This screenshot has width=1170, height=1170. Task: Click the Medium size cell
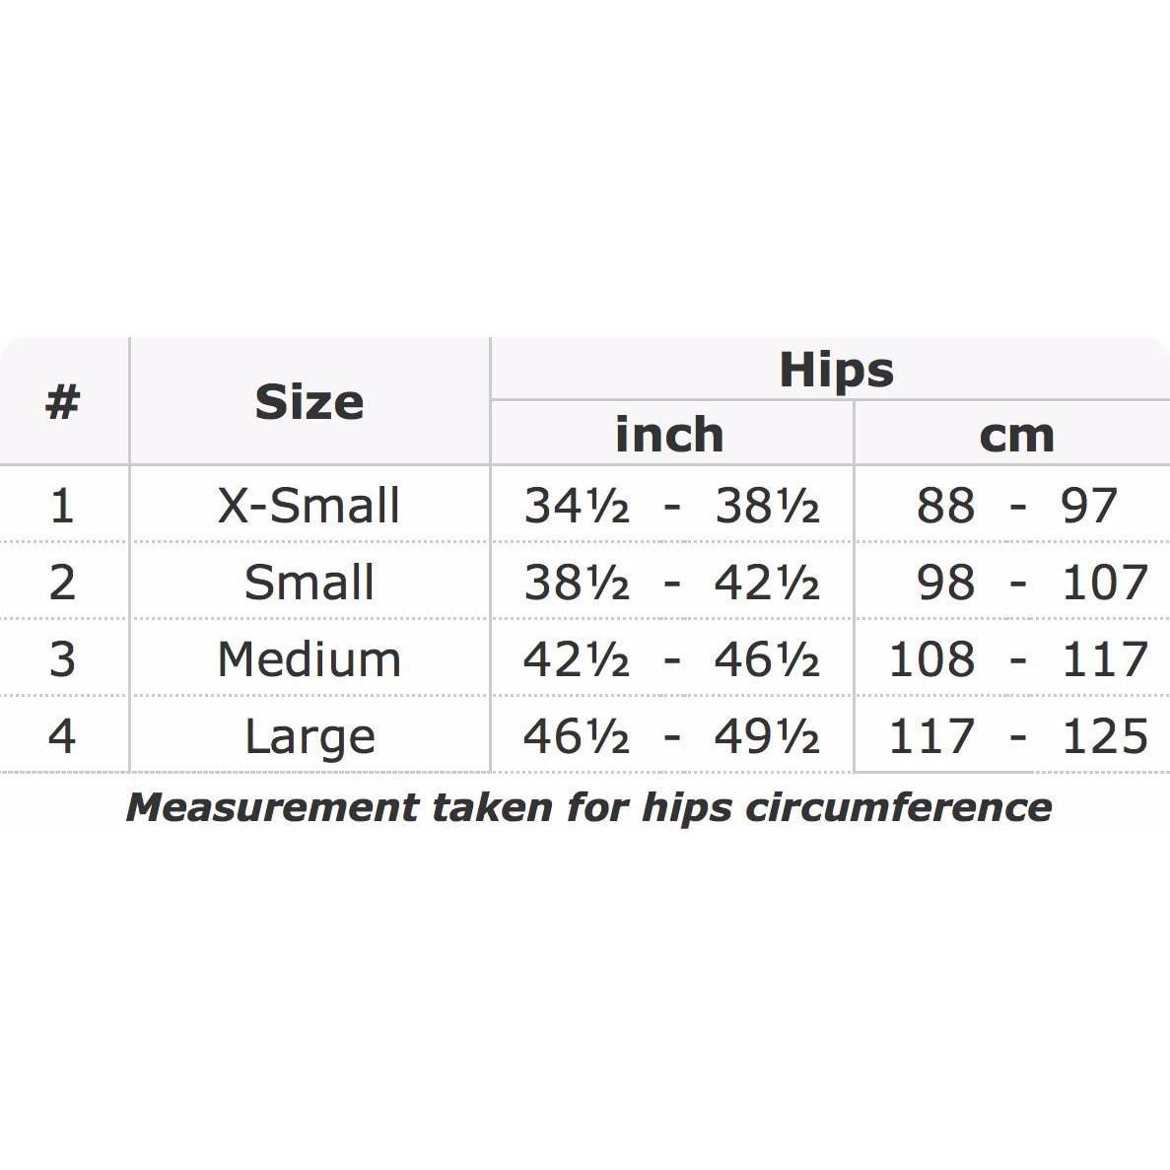point(310,658)
